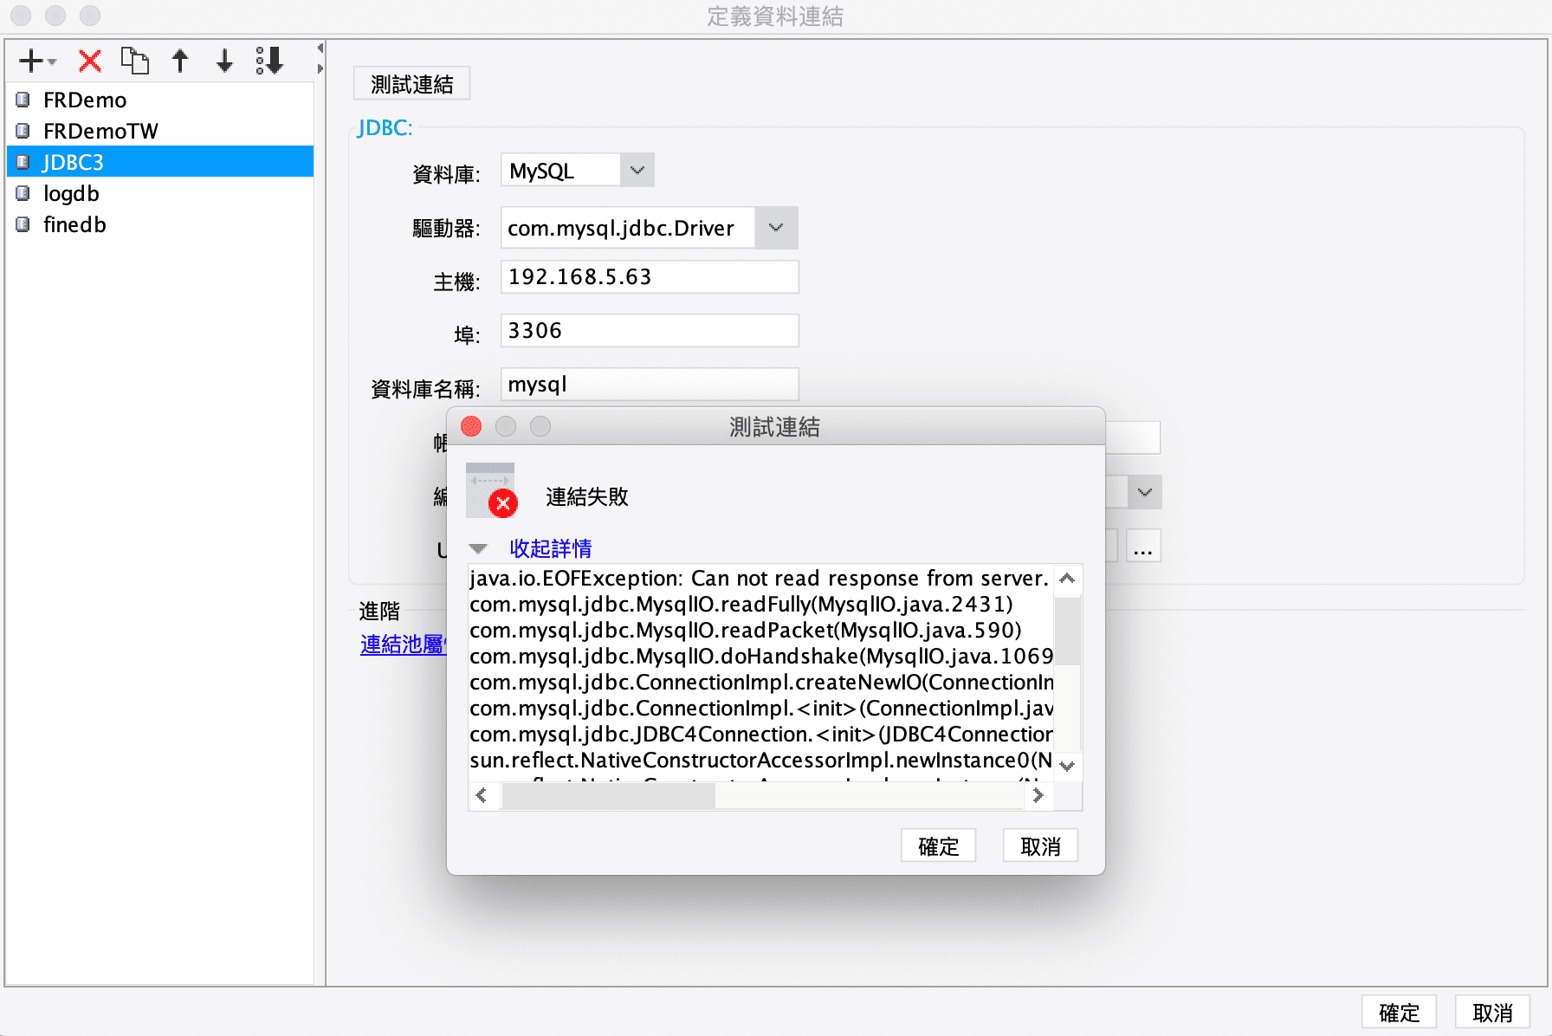This screenshot has height=1036, width=1552.
Task: Click error text area's scroll up arrow
Action: pyautogui.click(x=1068, y=578)
